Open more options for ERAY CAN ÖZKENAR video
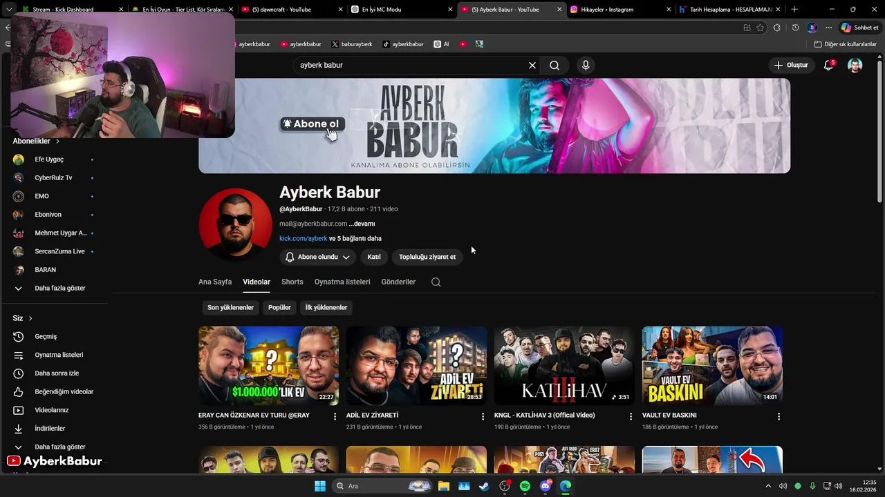 click(335, 416)
